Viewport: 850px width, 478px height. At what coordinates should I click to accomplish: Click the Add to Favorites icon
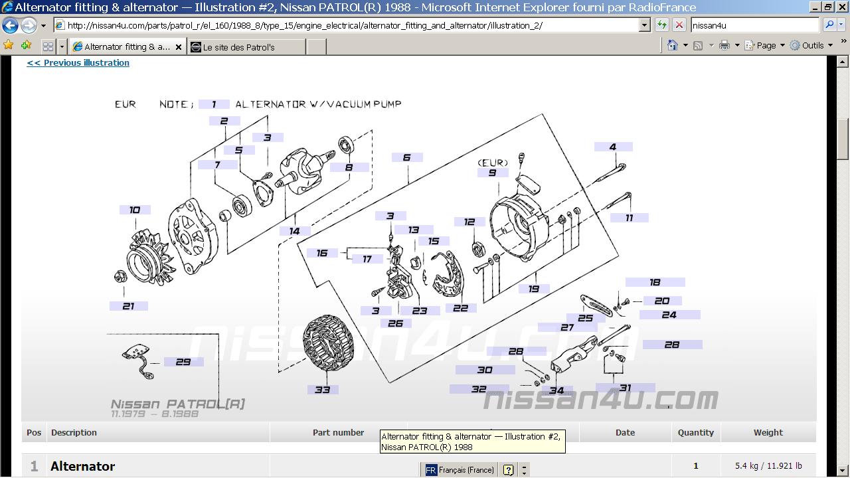(x=26, y=46)
